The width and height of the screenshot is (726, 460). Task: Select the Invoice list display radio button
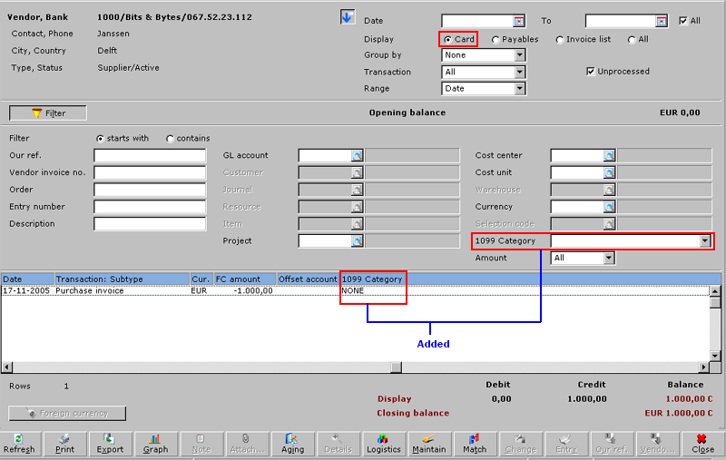[x=560, y=40]
